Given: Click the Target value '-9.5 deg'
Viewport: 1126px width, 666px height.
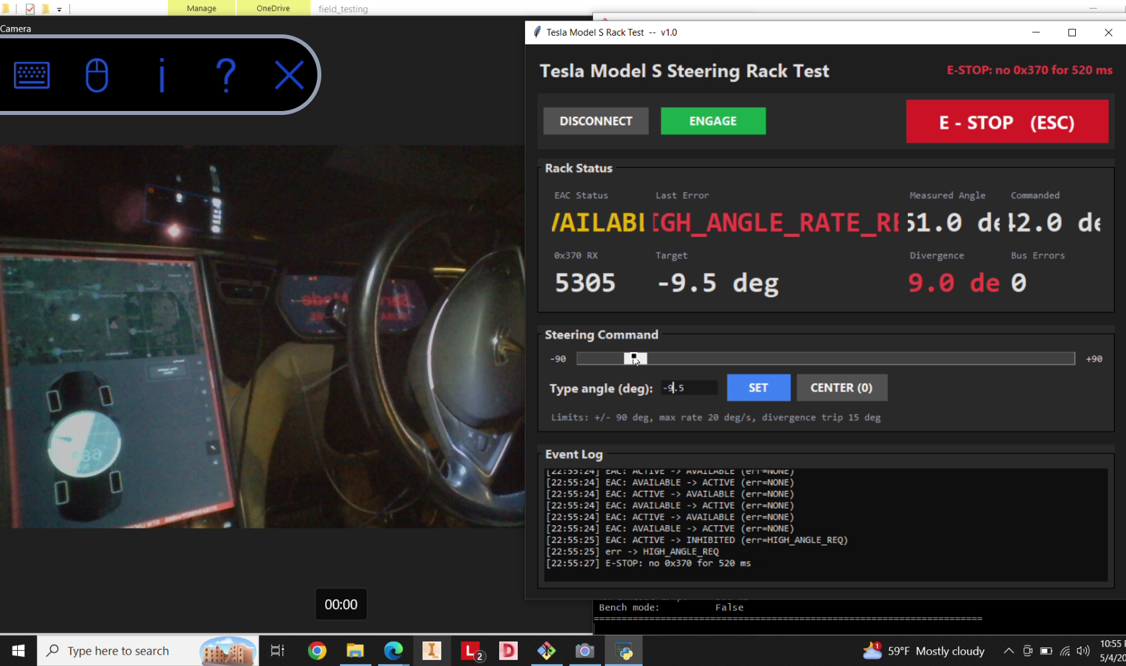Looking at the screenshot, I should point(717,283).
